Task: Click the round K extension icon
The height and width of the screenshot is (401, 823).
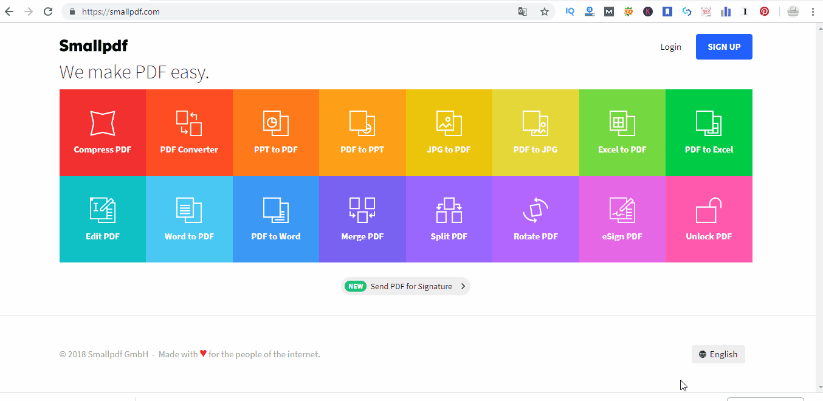Action: pyautogui.click(x=648, y=12)
